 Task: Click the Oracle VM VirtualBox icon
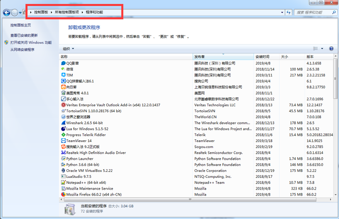click(63, 171)
